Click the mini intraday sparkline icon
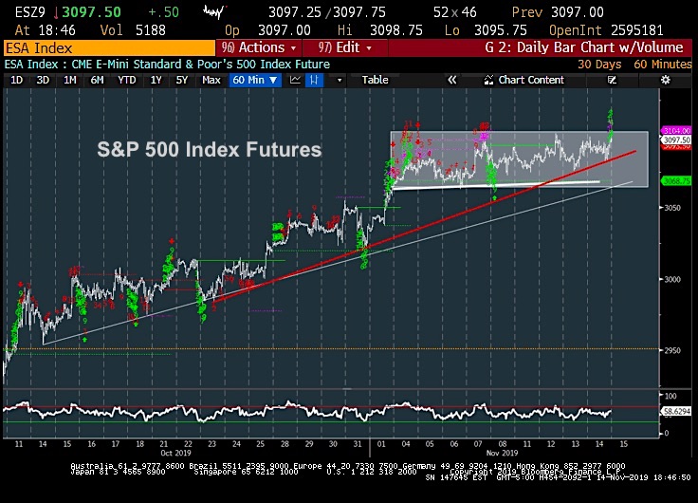The image size is (698, 503). click(214, 12)
